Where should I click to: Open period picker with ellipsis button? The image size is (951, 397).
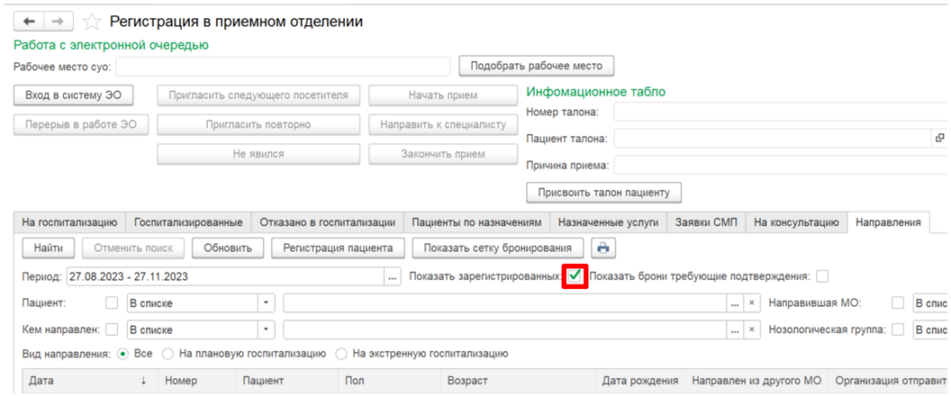pyautogui.click(x=392, y=276)
